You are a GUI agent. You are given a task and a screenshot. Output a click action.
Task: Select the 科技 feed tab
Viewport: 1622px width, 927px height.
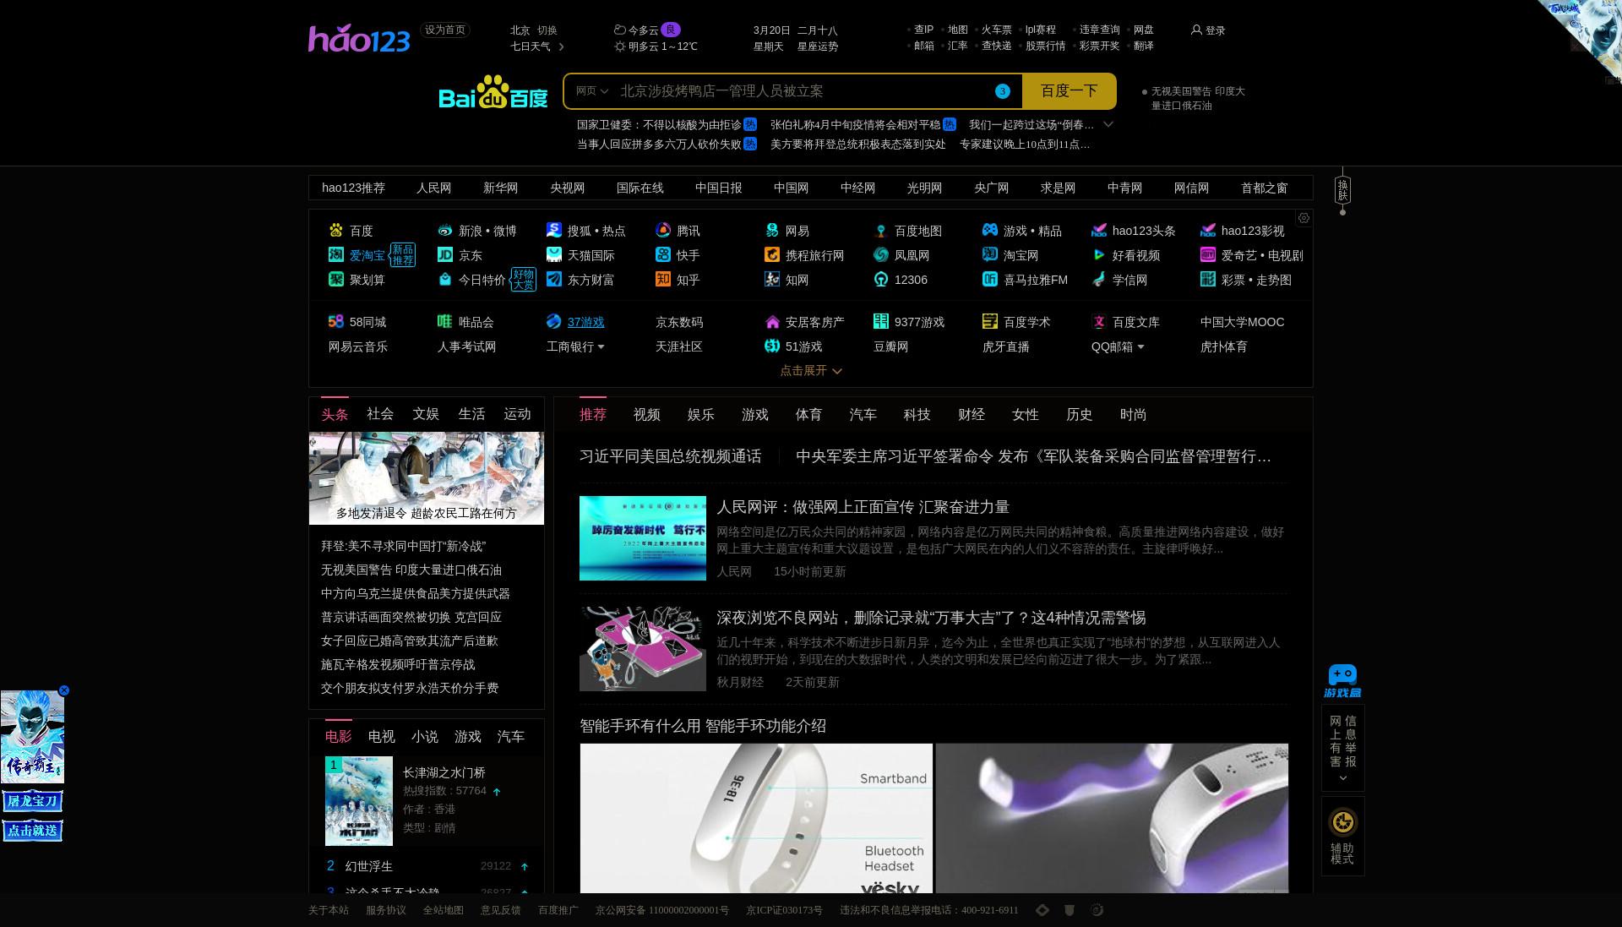(x=917, y=415)
